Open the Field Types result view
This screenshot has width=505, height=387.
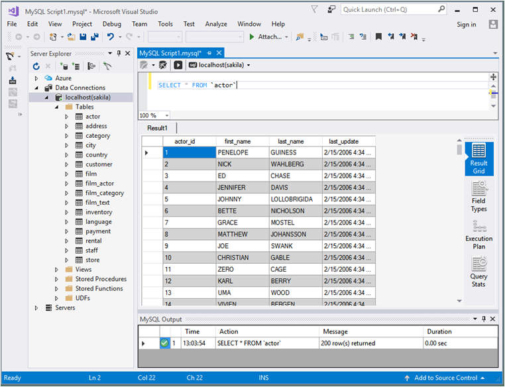(479, 196)
